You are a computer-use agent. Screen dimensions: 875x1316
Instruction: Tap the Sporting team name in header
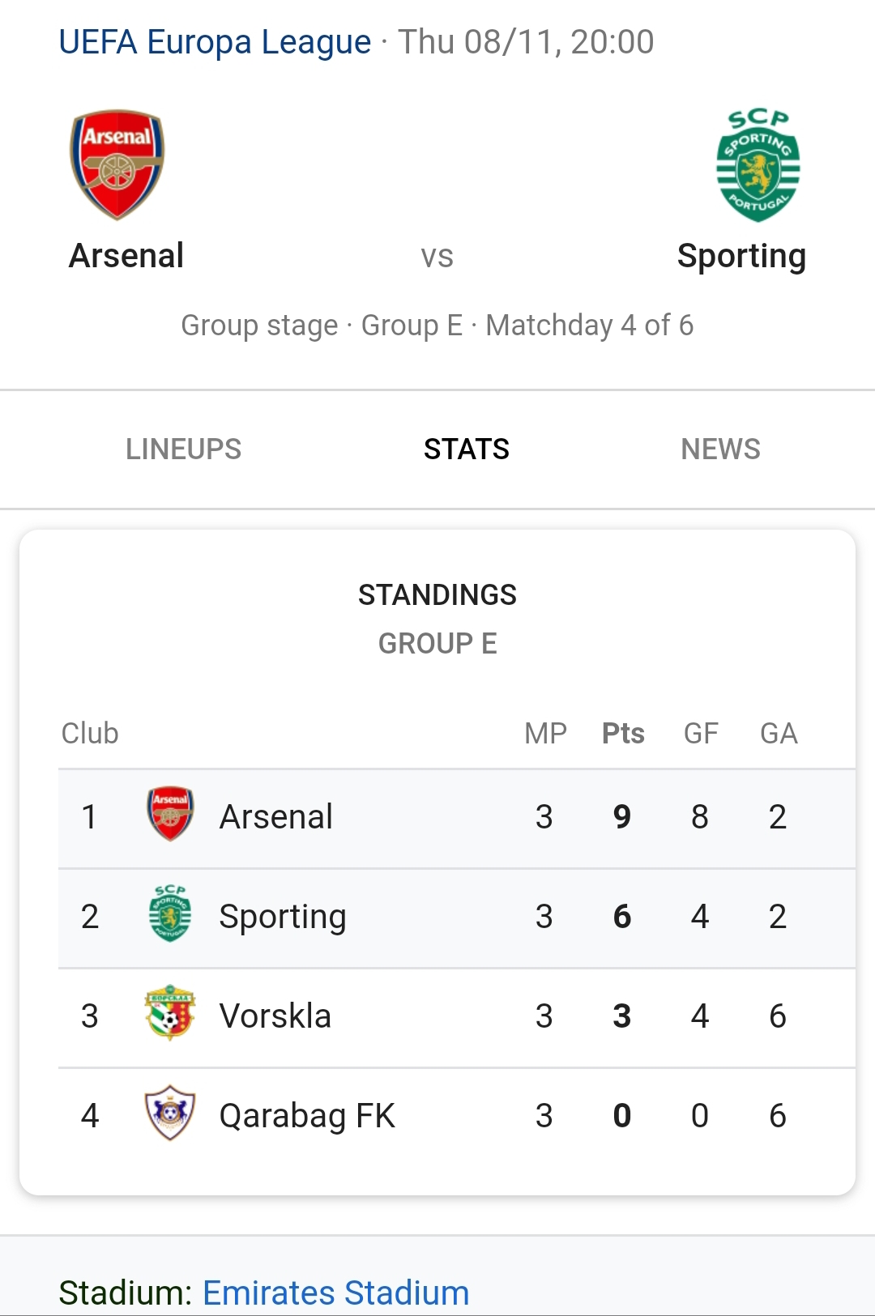pos(741,256)
